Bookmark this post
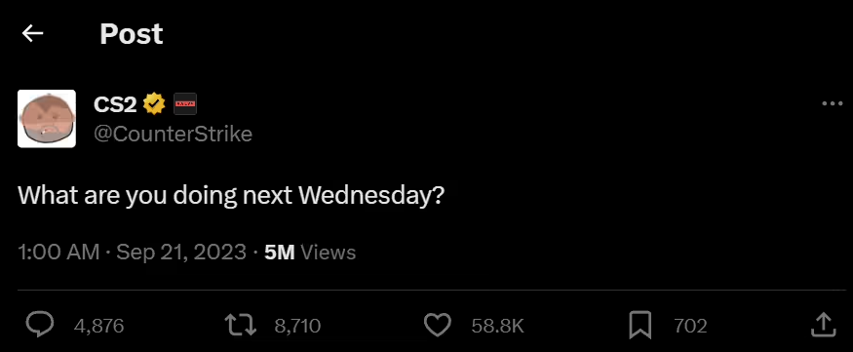Image resolution: width=853 pixels, height=352 pixels. (640, 326)
